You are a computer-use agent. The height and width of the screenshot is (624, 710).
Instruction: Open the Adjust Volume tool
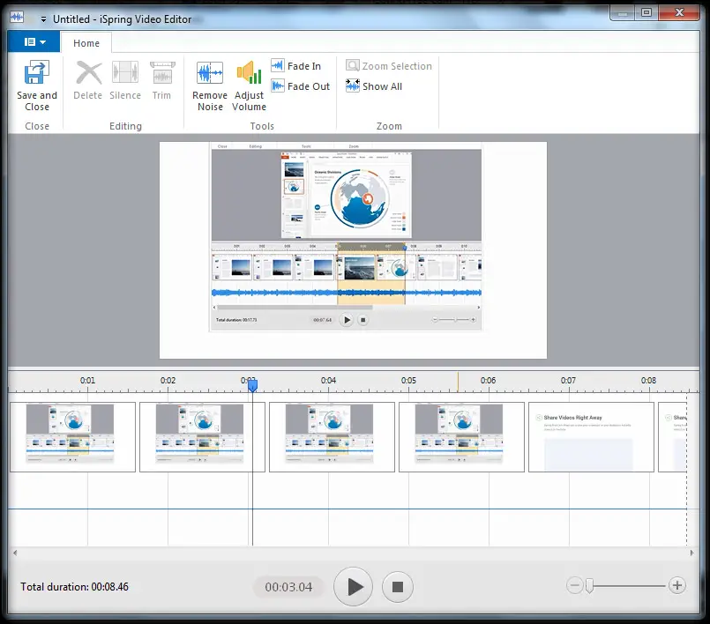point(249,74)
